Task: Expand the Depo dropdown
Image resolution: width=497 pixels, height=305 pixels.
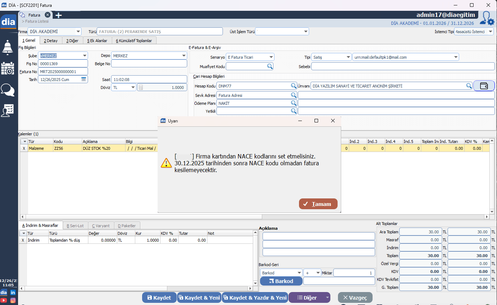Action: (x=184, y=56)
